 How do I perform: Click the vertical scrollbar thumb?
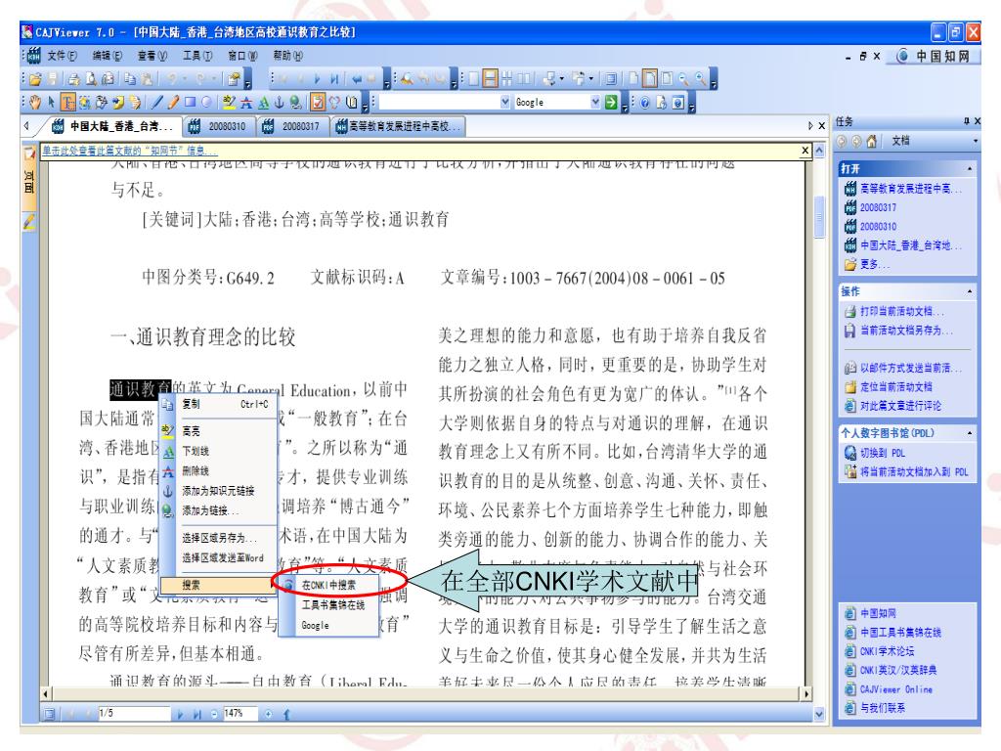tap(820, 217)
